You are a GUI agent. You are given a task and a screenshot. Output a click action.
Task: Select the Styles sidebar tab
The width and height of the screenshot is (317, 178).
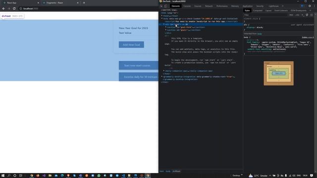click(247, 10)
